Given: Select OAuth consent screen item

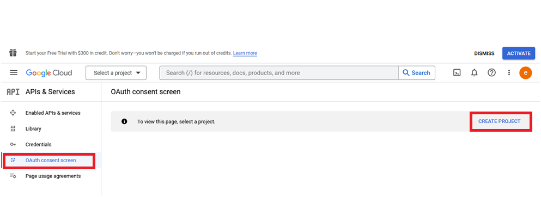Looking at the screenshot, I should (51, 160).
